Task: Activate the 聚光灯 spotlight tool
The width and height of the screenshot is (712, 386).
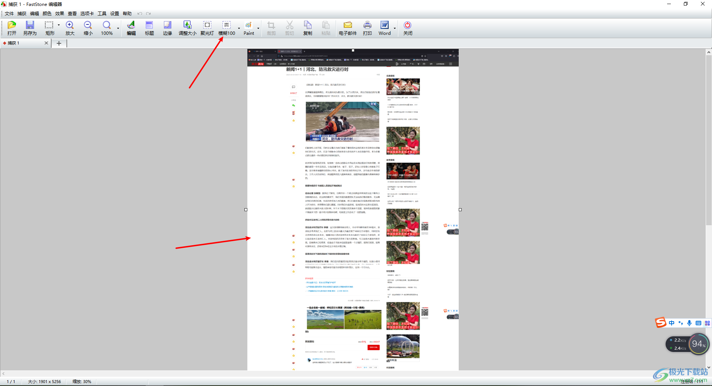Action: click(x=207, y=28)
